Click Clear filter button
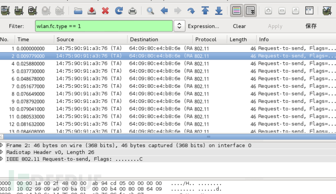The width and height of the screenshot is (336, 194). [240, 26]
